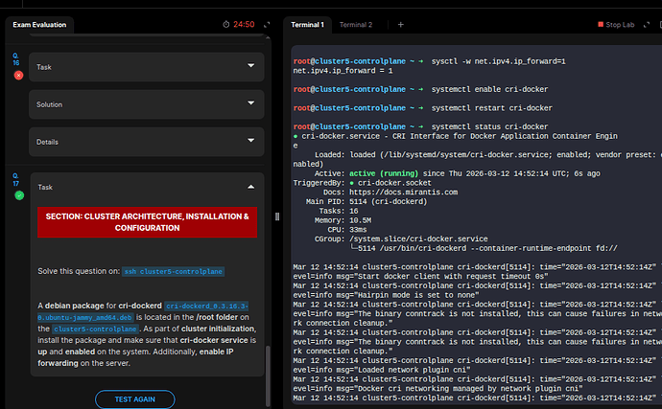Expand the Details section
This screenshot has width=662, height=409.
point(146,141)
